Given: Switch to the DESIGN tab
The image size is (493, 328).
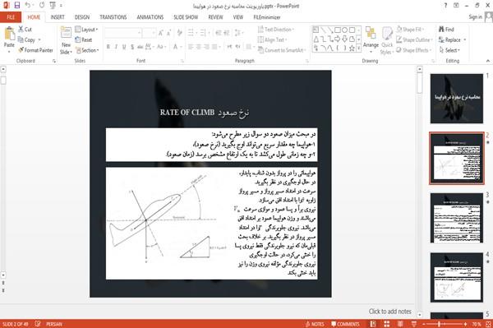Looking at the screenshot, I should click(81, 17).
